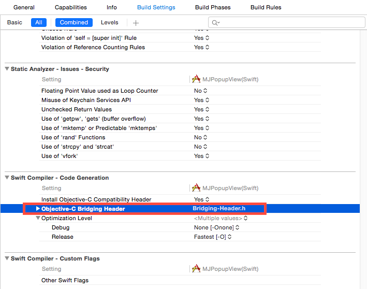The image size is (367, 289).
Task: Change Floating Point Loop Counter setting value
Action: pos(201,91)
